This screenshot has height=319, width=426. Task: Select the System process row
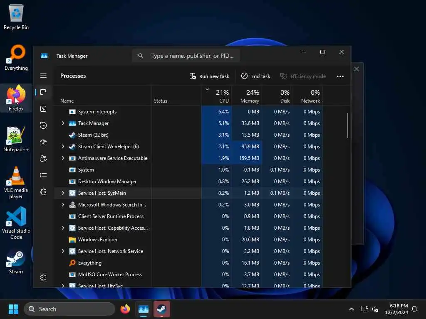188,169
